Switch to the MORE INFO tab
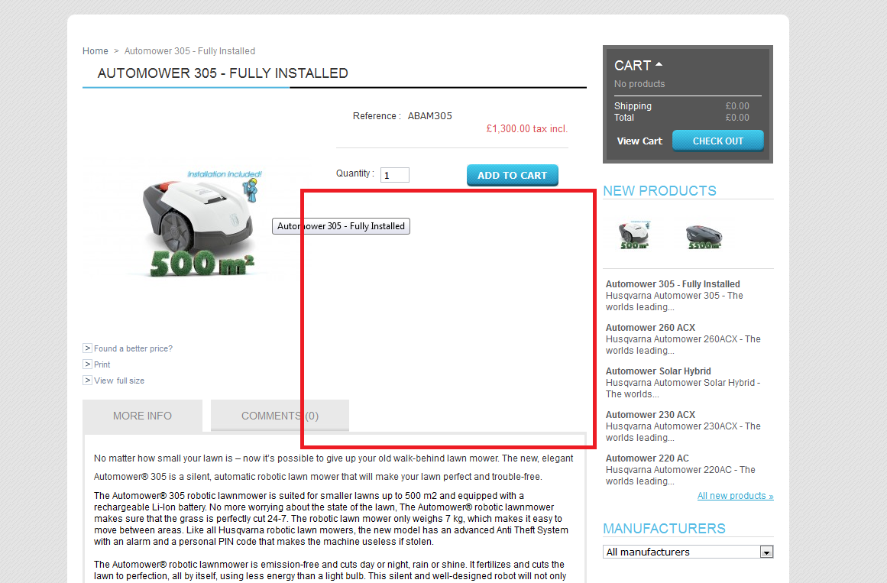 (143, 416)
